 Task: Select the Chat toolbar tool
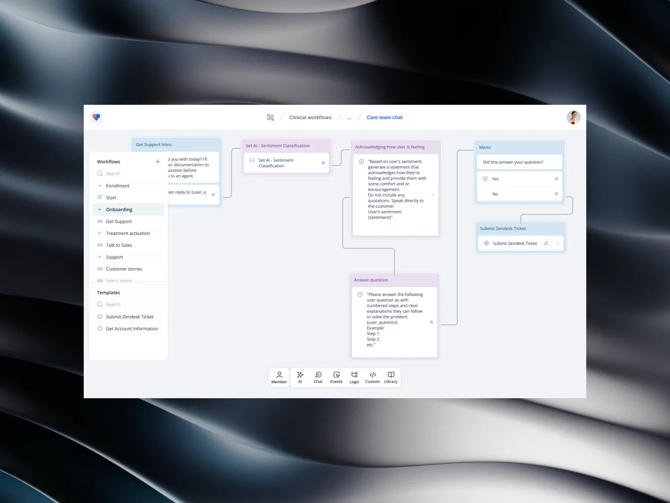(318, 377)
